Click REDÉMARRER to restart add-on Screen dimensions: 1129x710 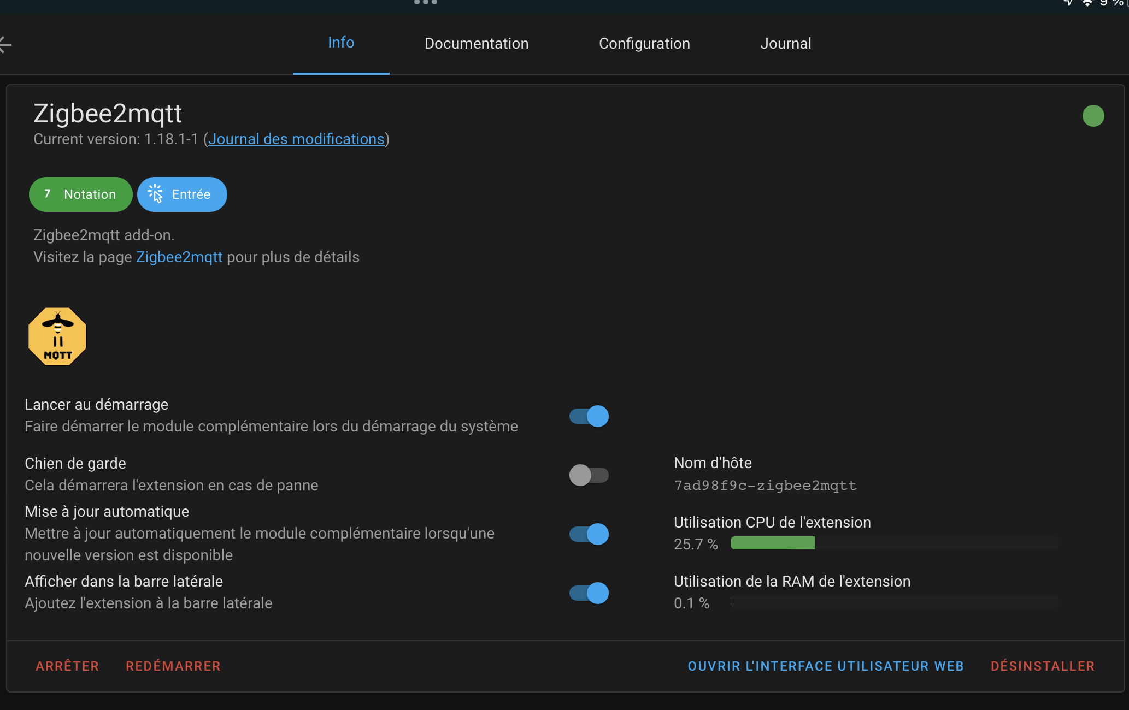coord(173,666)
